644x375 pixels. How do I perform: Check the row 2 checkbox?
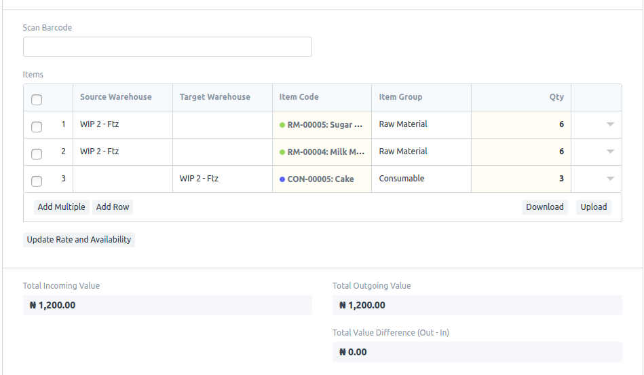click(x=37, y=154)
